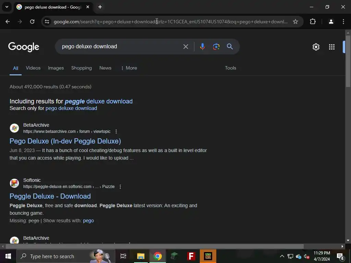351x263 pixels.
Task: Open the red F app on taskbar
Action: click(191, 256)
